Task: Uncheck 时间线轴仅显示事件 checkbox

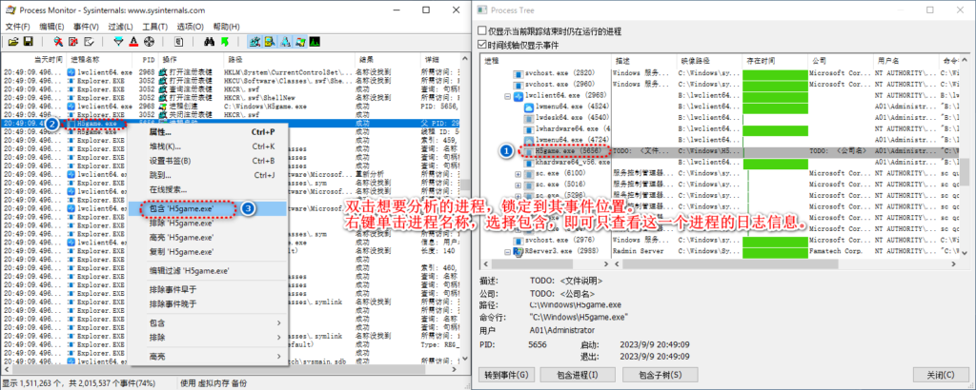Action: (x=481, y=45)
